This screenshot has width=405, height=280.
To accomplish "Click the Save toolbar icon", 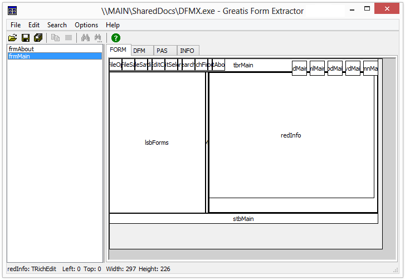I will click(26, 38).
